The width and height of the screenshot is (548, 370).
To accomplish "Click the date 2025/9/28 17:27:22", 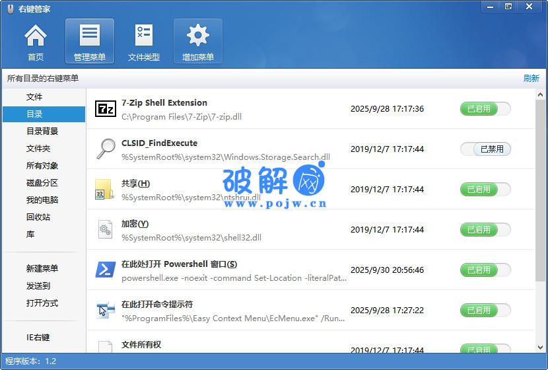I will coord(388,310).
